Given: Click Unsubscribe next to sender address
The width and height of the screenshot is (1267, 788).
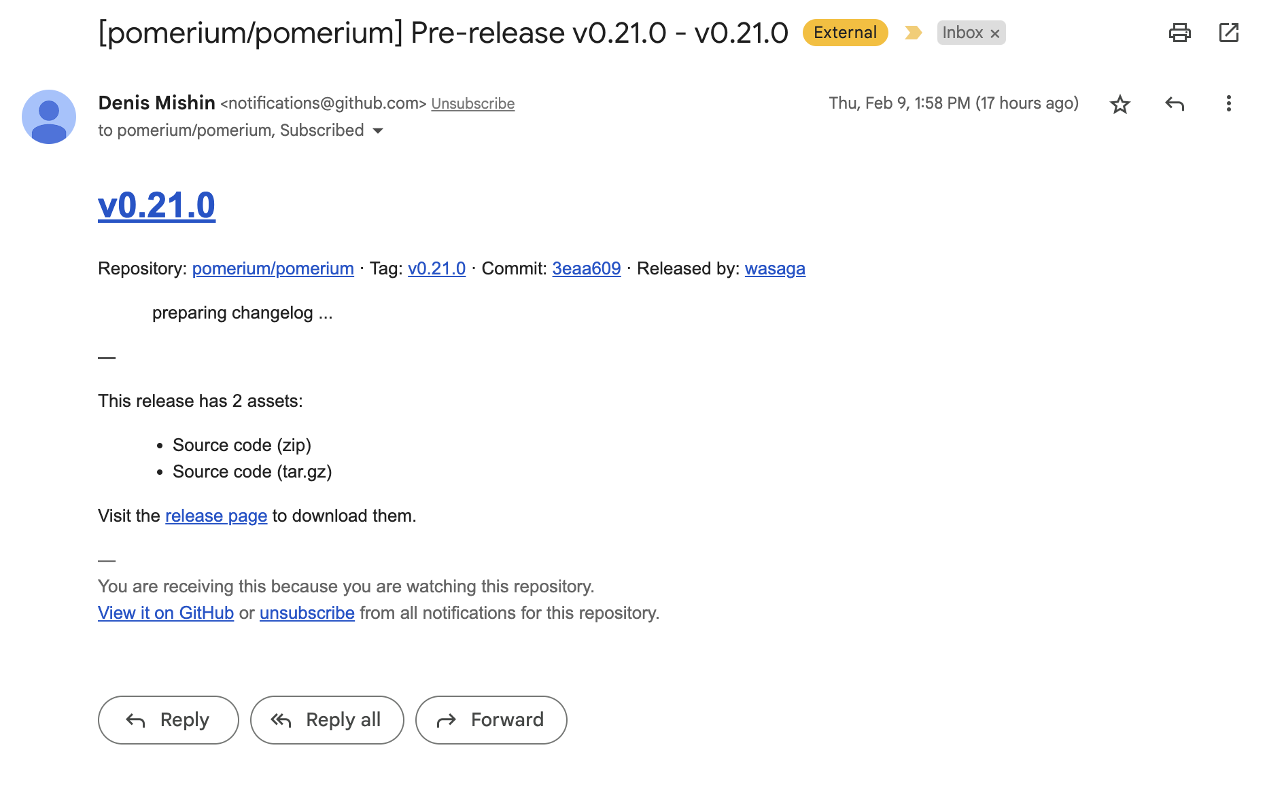Looking at the screenshot, I should point(473,103).
